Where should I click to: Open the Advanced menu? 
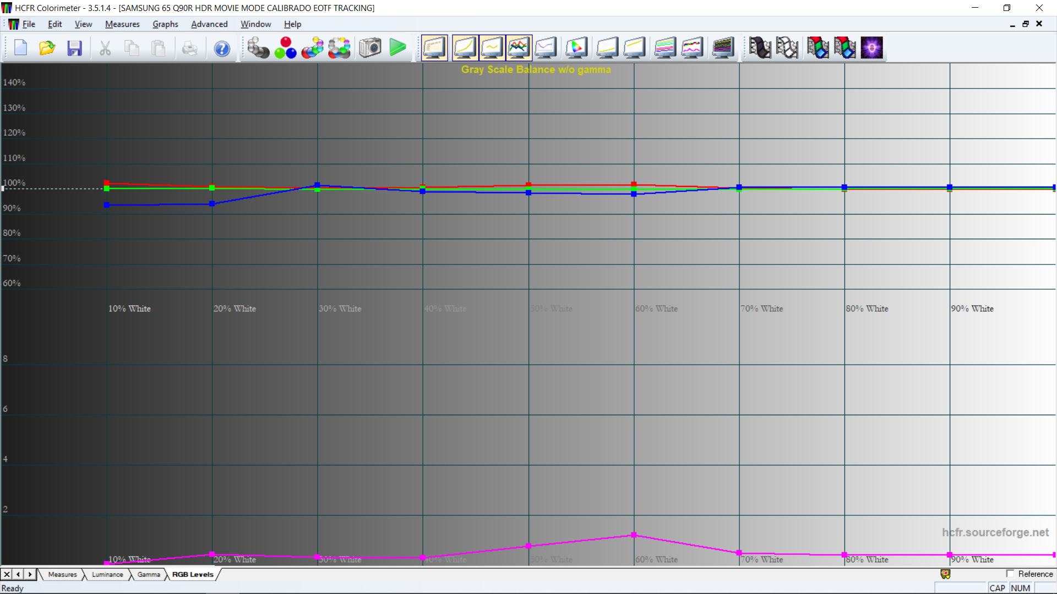pos(209,24)
